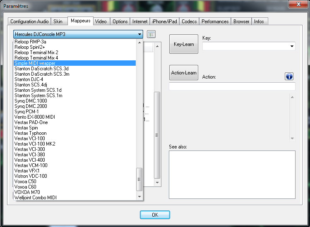The image size is (310, 227).
Task: Select Vestax VFX1
Action: [x=75, y=171]
